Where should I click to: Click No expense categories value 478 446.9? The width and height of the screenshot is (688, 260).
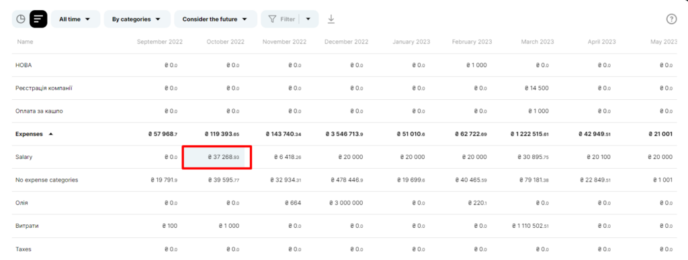347,180
